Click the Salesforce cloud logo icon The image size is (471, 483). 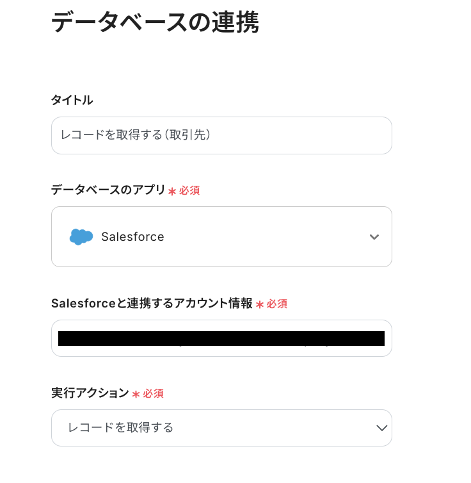pyautogui.click(x=81, y=236)
